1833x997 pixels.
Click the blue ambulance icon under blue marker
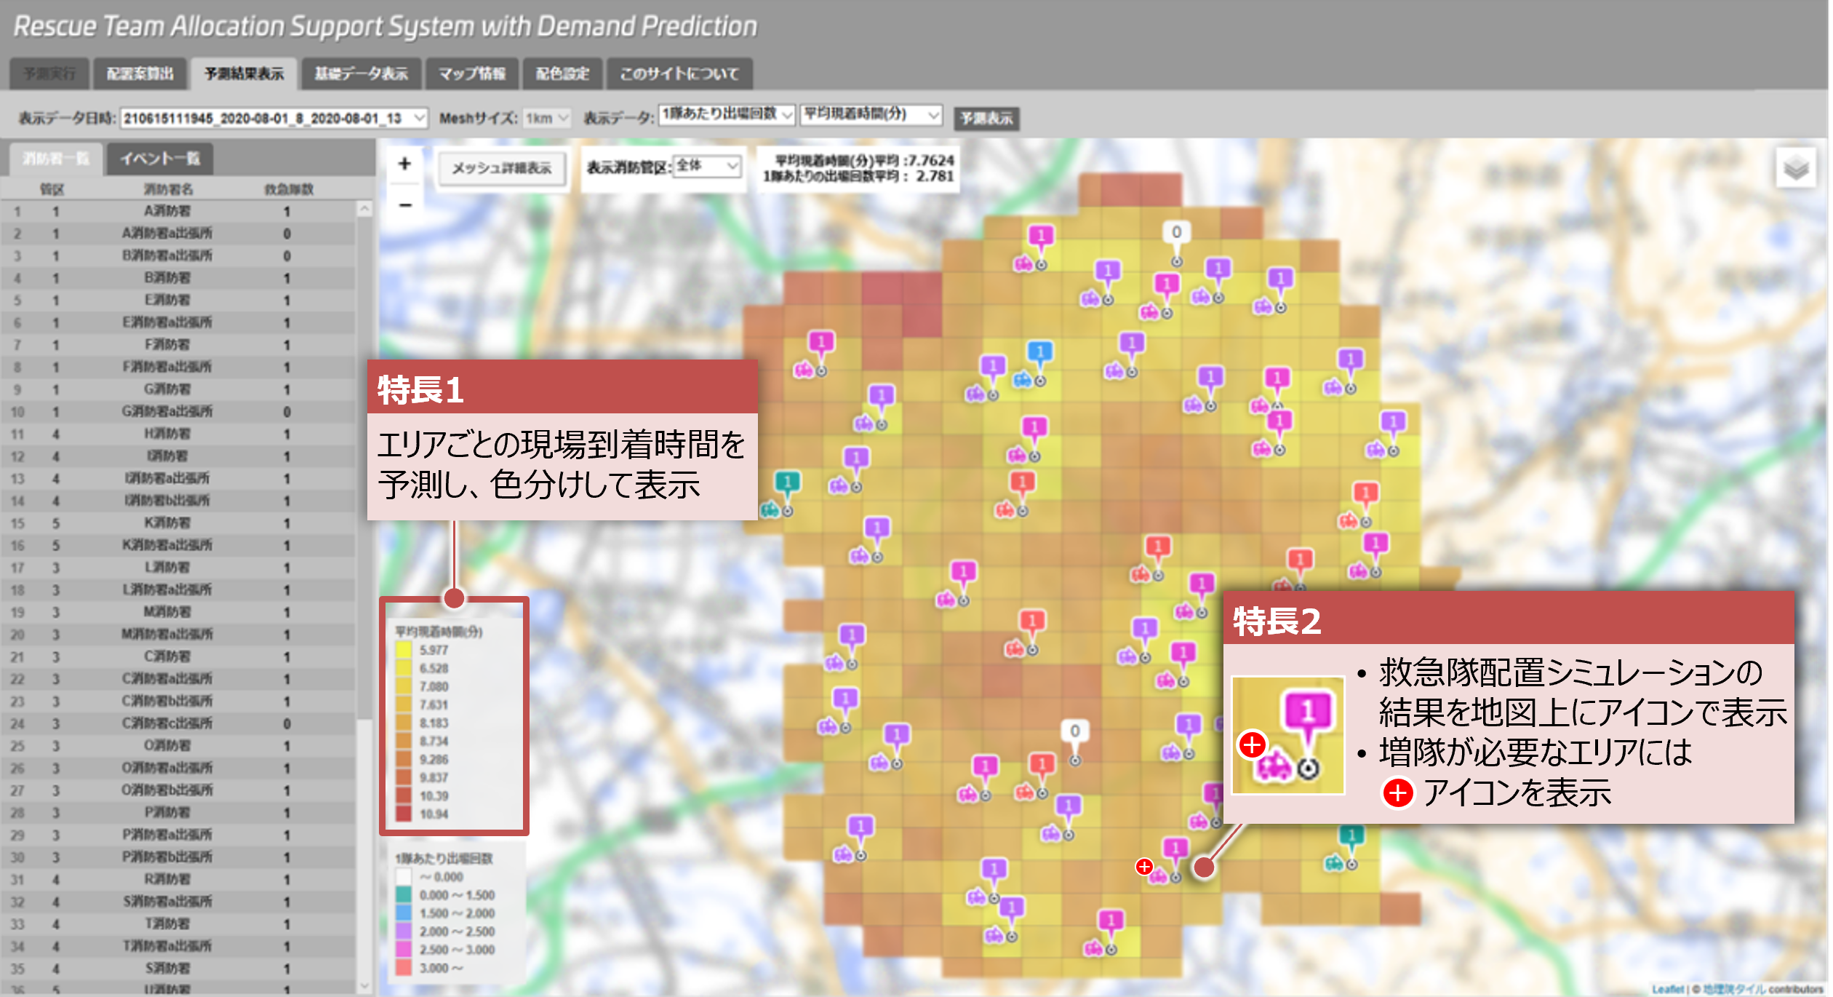coord(1023,379)
